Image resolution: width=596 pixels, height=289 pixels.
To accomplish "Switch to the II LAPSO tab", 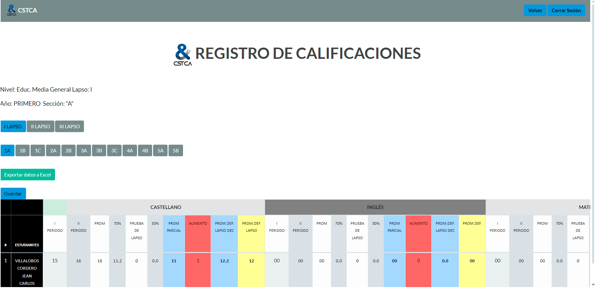I will coord(41,127).
